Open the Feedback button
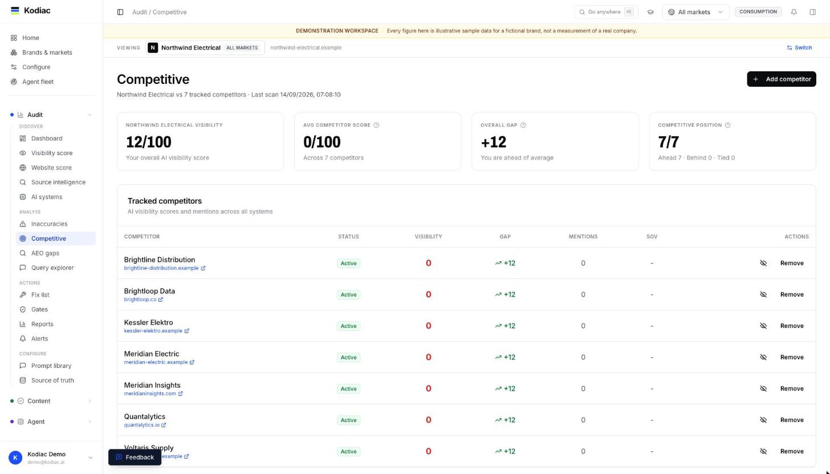Viewport: 830px width, 474px height. point(135,457)
